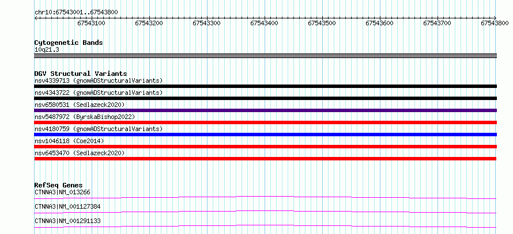Click ruler position 67543400
The width and height of the screenshot is (513, 234).
point(264,23)
